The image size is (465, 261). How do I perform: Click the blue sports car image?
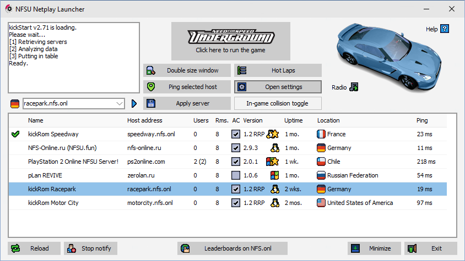tap(388, 56)
